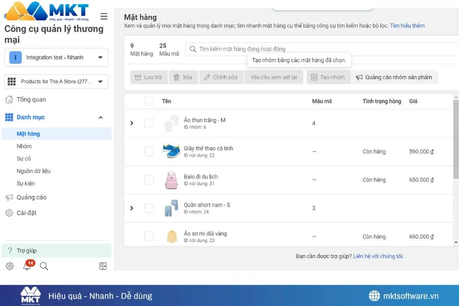Select Nhóm in the sidebar
This screenshot has height=306, width=459.
pos(24,146)
